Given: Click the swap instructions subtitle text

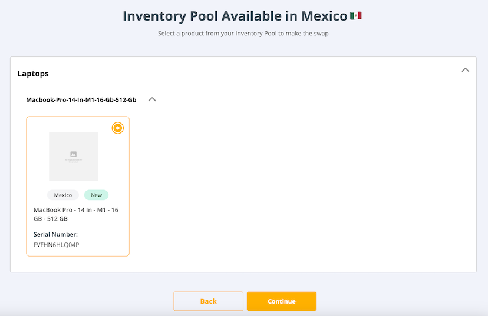Looking at the screenshot, I should tap(243, 34).
